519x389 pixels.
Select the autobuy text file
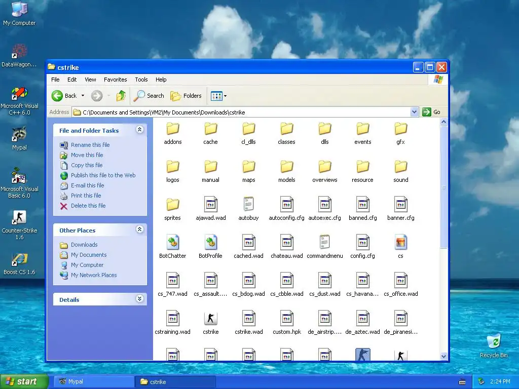click(248, 209)
